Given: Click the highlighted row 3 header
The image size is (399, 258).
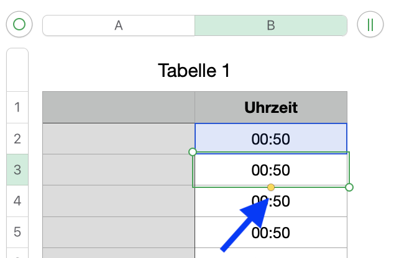Looking at the screenshot, I should coord(17,170).
